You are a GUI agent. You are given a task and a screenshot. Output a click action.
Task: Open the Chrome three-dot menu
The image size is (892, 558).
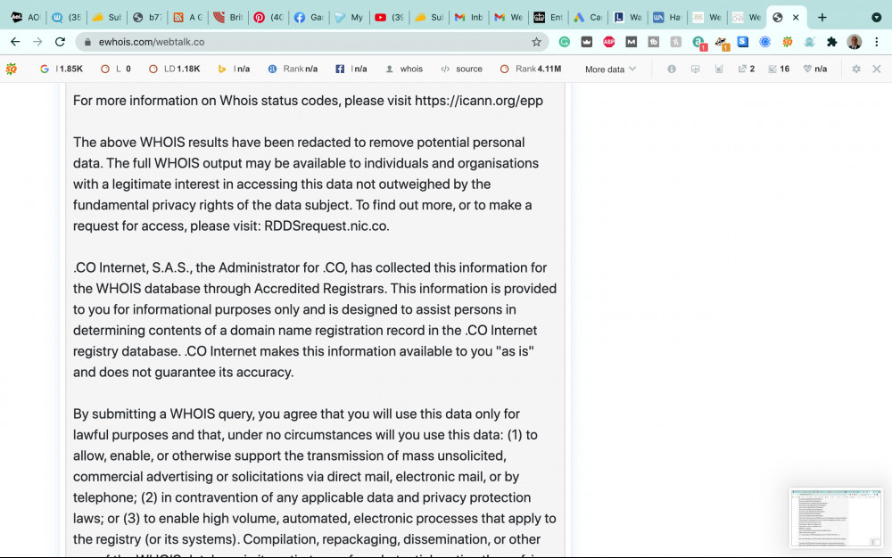pyautogui.click(x=877, y=42)
